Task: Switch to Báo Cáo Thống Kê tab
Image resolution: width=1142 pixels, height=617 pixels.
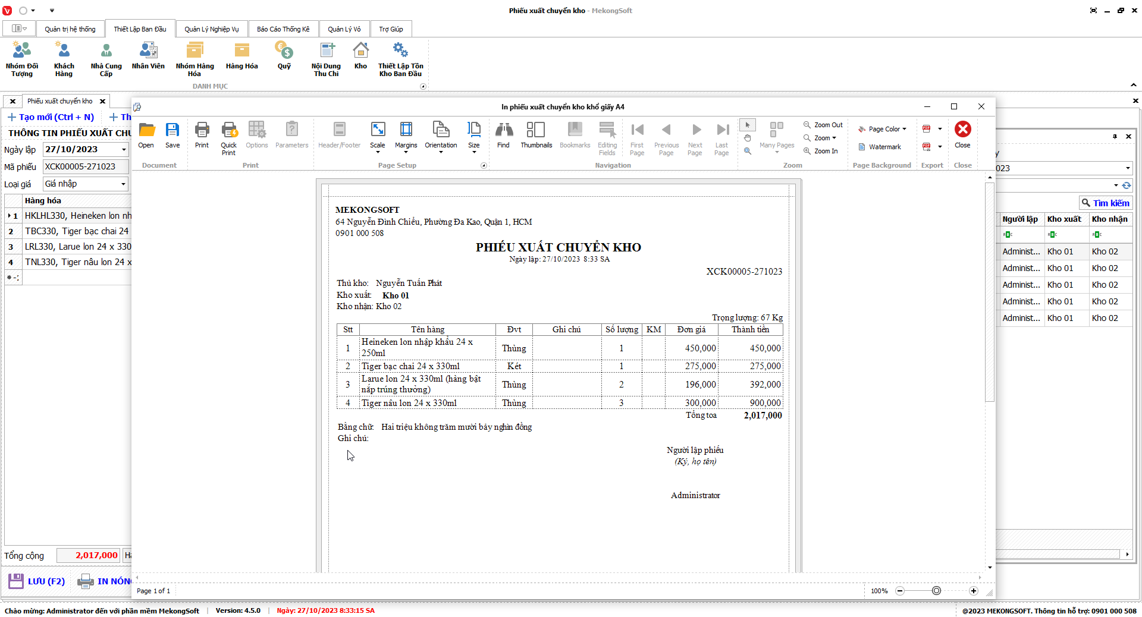Action: (283, 29)
